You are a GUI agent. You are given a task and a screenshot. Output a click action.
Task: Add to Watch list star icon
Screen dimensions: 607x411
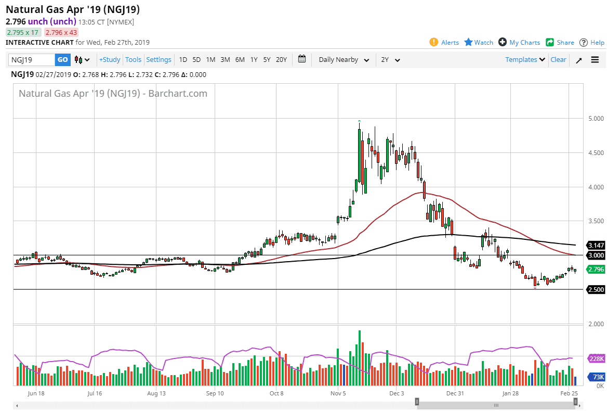(468, 42)
